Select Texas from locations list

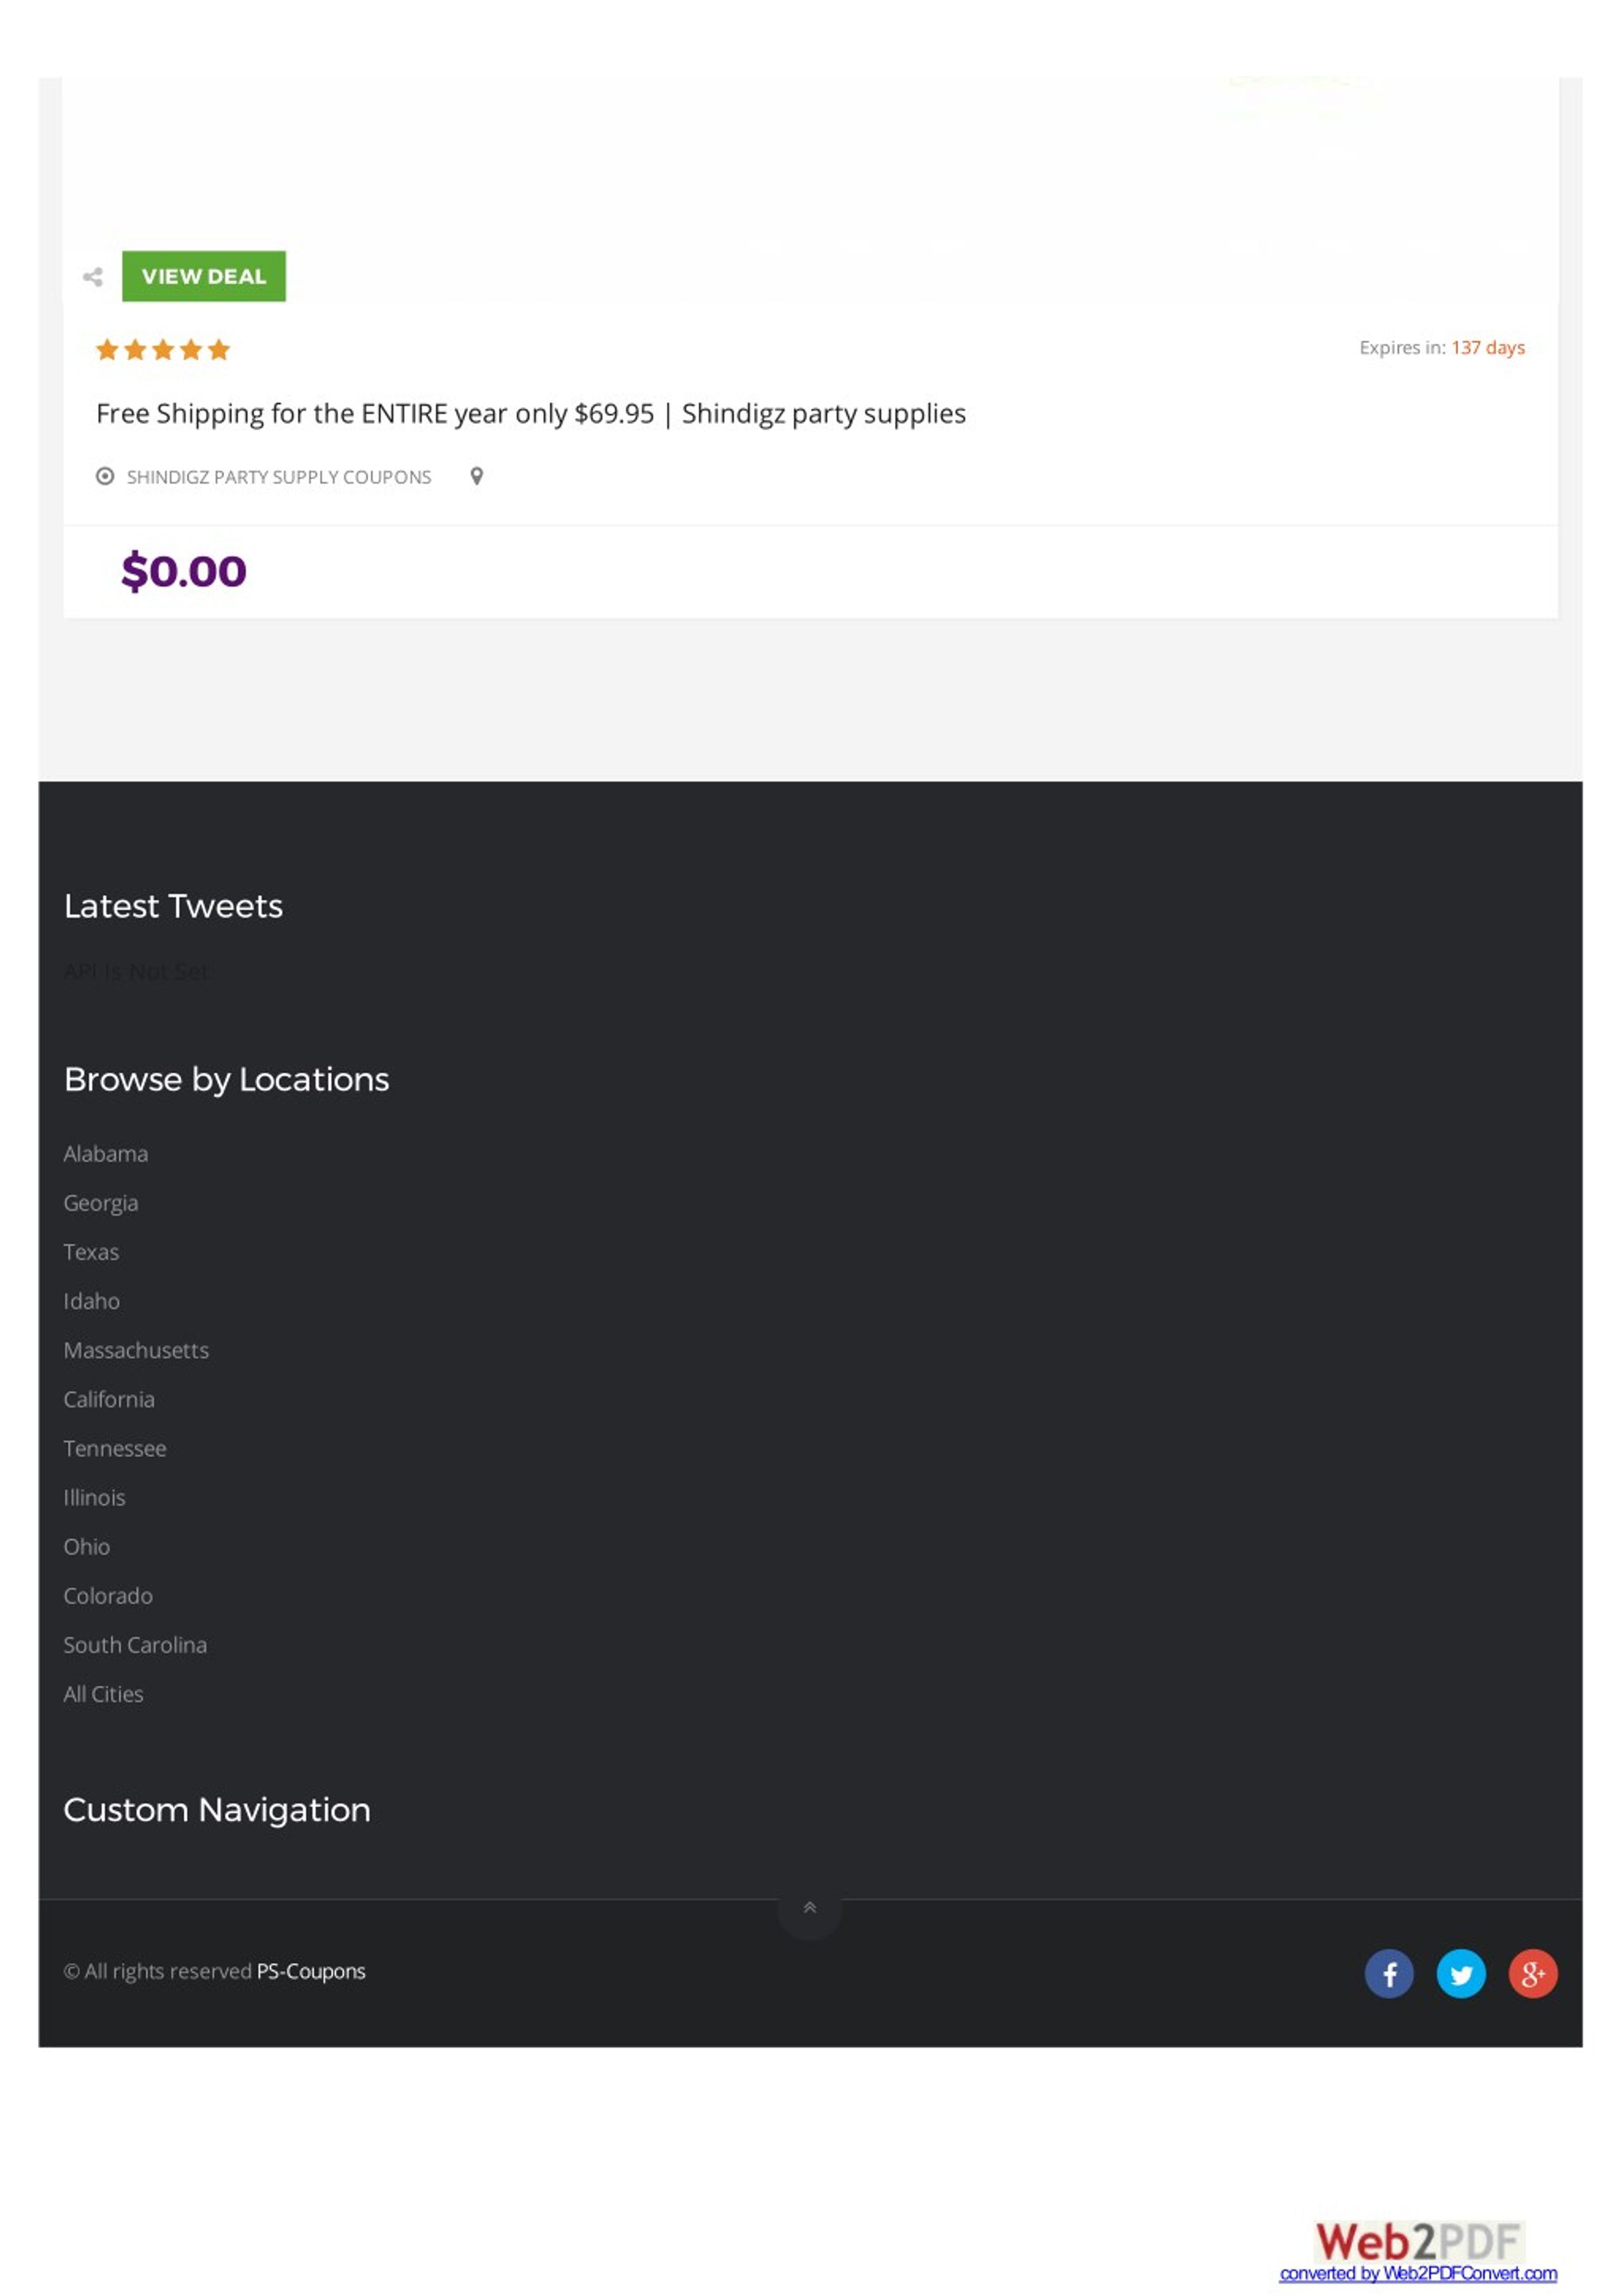[91, 1251]
